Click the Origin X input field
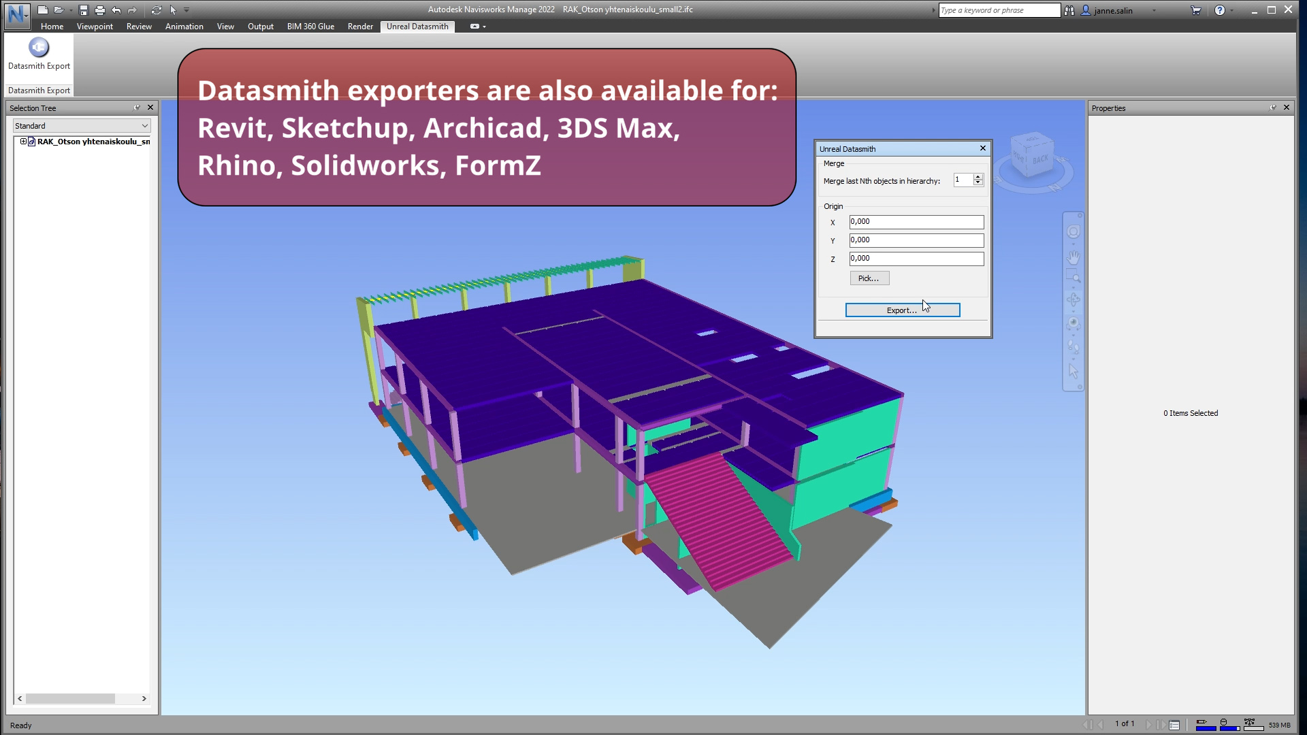1307x735 pixels. click(x=916, y=222)
